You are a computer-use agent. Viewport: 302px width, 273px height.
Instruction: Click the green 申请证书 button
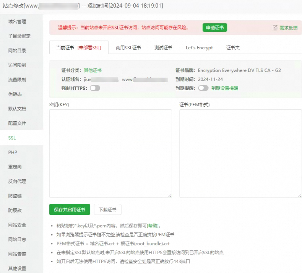coord(215,28)
